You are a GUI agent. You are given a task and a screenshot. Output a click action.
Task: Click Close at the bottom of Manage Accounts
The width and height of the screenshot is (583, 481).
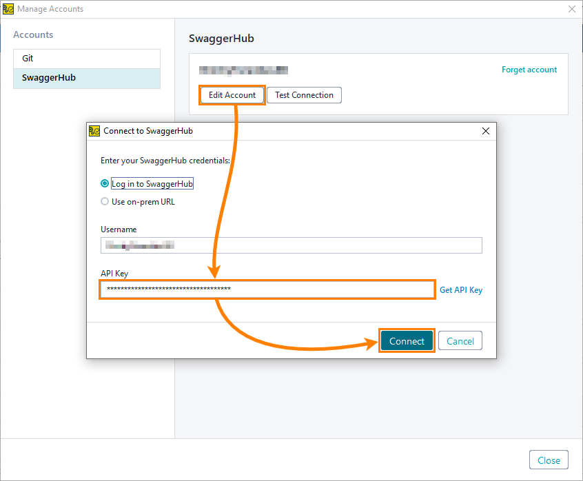(x=549, y=460)
